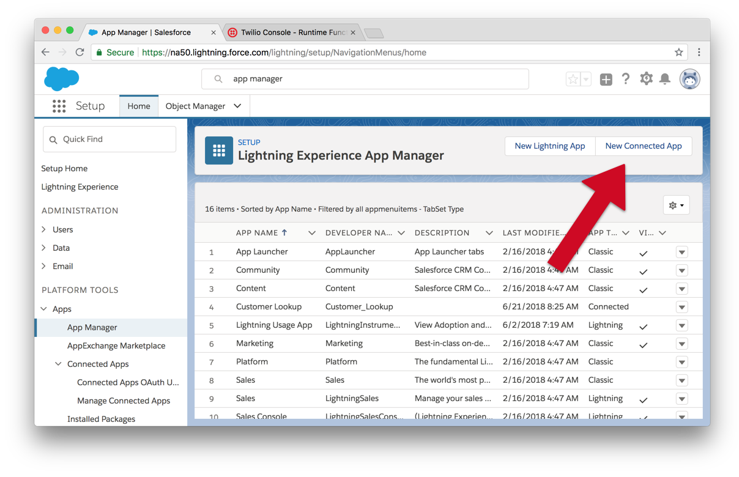Collapse the Connected Apps tree node
Viewport: 739px width, 477px height.
(x=59, y=364)
